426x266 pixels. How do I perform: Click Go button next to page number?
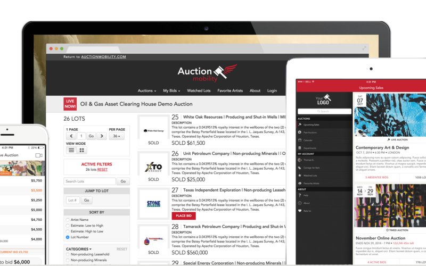point(91,136)
